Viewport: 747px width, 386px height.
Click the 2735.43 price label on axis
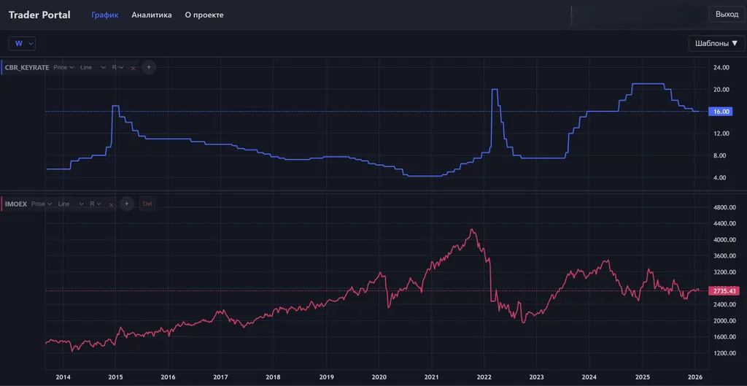[x=722, y=290]
